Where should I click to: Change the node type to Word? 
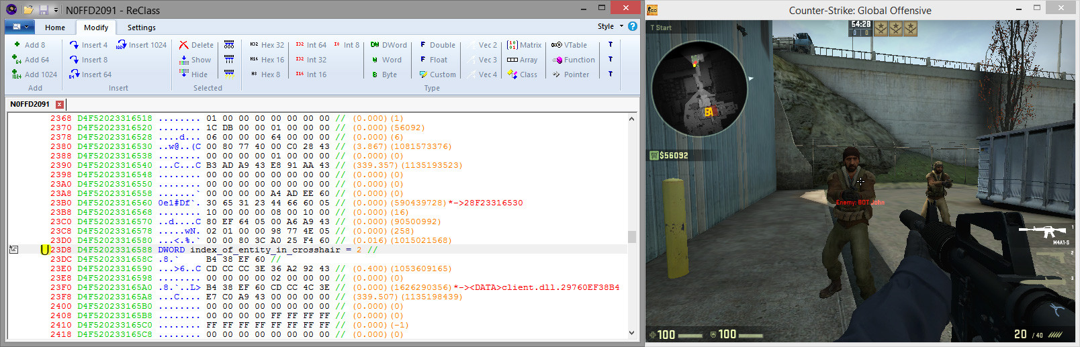[x=387, y=60]
